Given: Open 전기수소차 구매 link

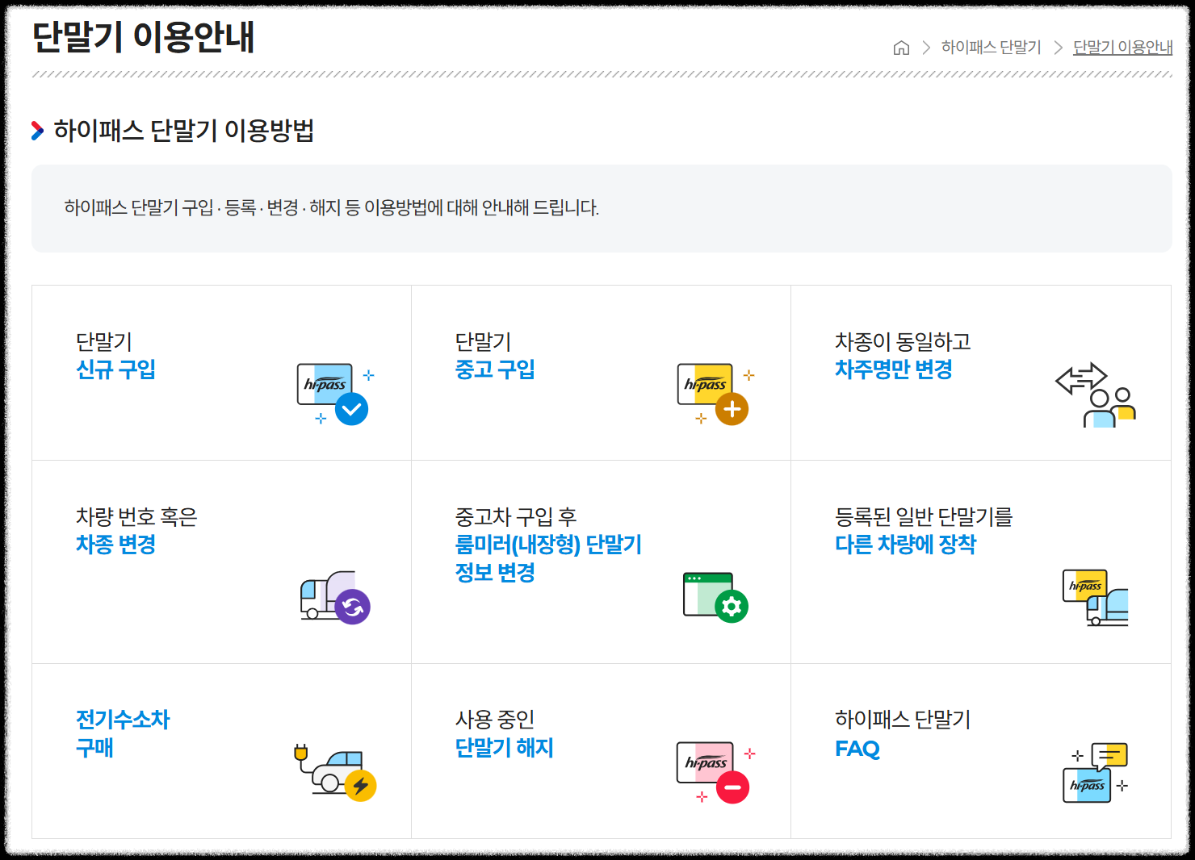Looking at the screenshot, I should point(123,733).
